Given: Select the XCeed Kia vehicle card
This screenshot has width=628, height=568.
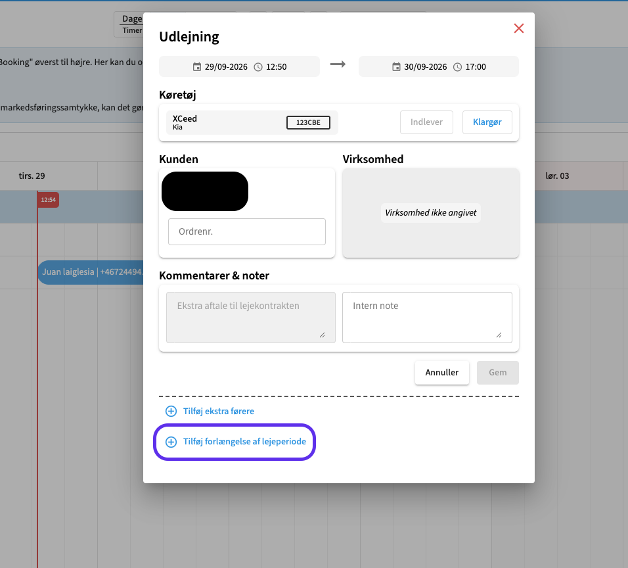Looking at the screenshot, I should [x=252, y=123].
